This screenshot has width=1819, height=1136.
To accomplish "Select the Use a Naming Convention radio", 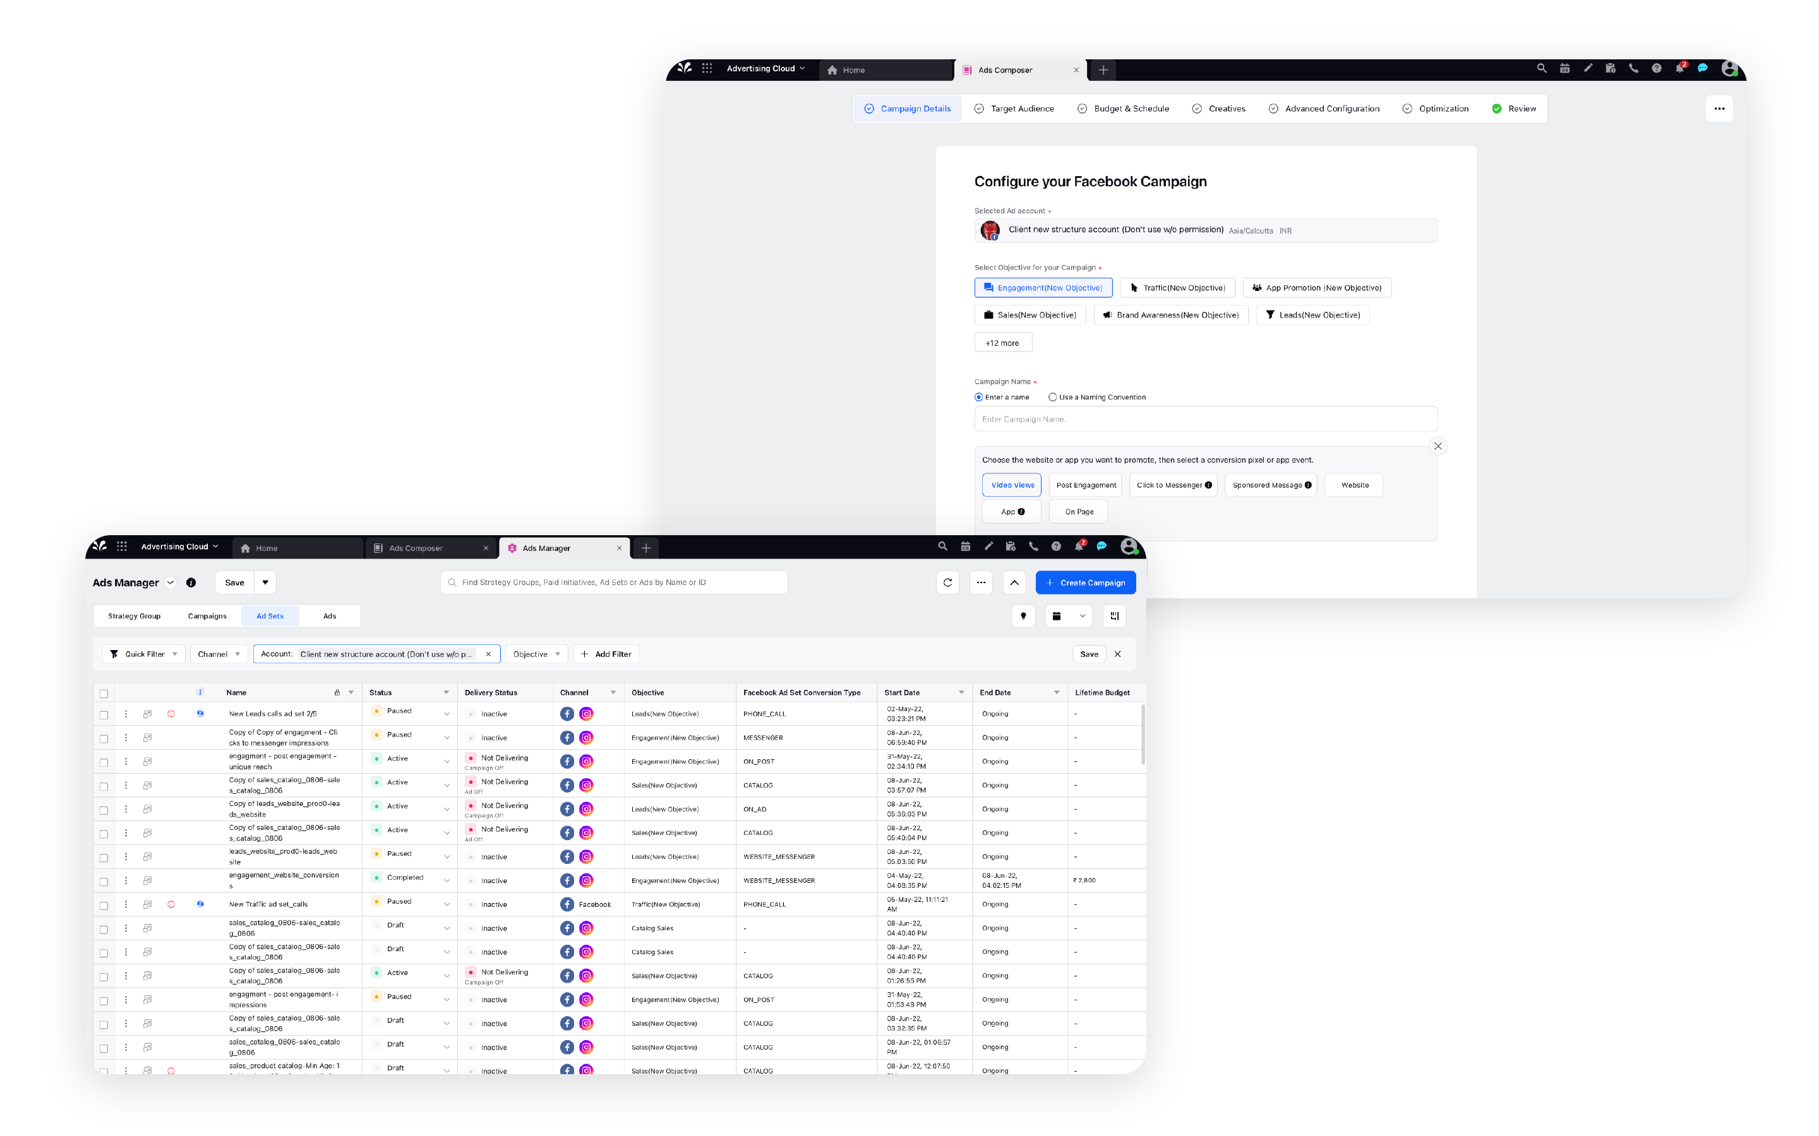I will pyautogui.click(x=1052, y=398).
